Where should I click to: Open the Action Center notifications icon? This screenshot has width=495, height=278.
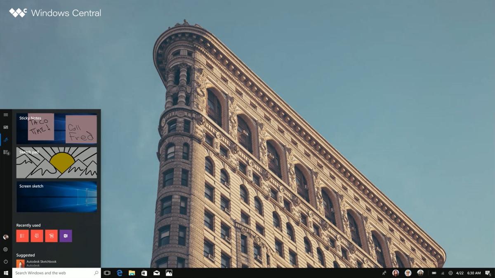point(488,273)
